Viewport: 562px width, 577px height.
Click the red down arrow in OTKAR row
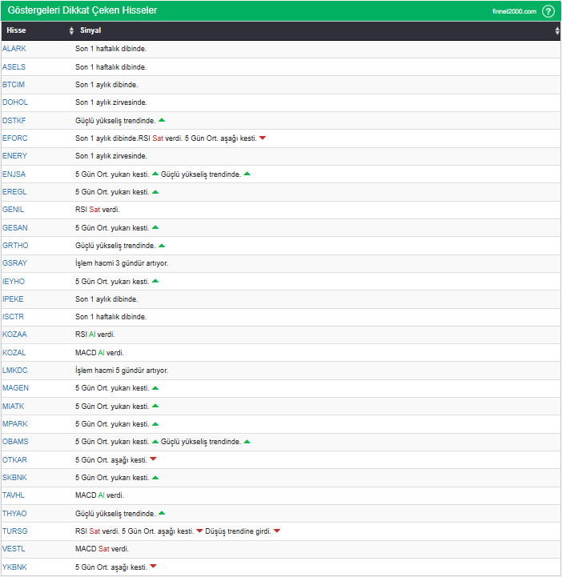coord(153,459)
